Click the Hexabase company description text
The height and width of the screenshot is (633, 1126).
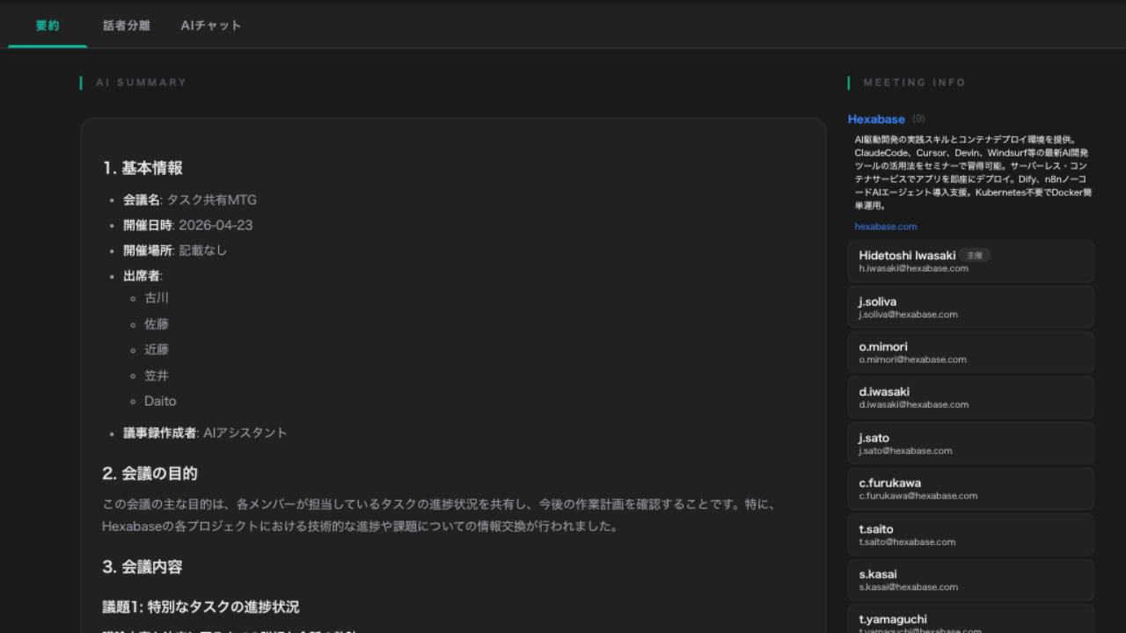click(972, 172)
